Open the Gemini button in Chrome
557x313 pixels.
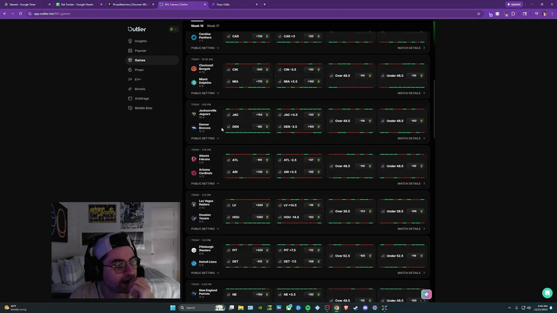click(x=513, y=4)
